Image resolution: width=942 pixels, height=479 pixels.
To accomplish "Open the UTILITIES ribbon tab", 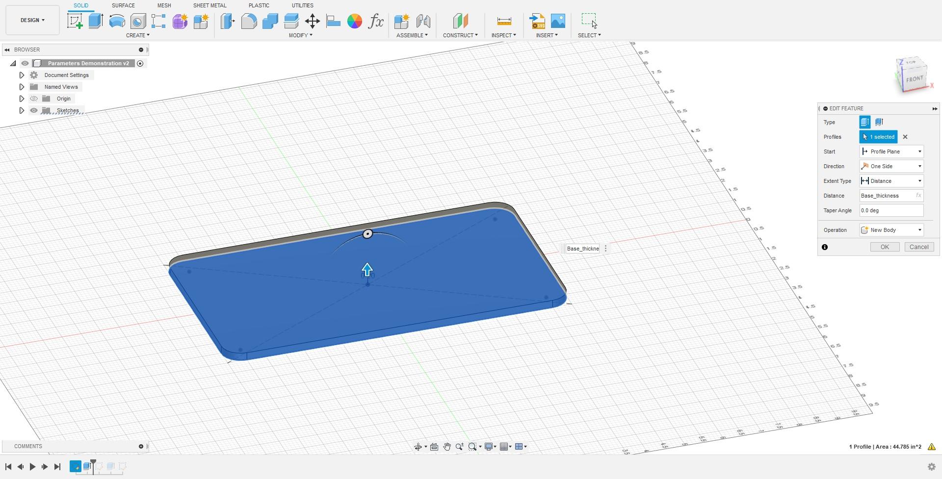I will tap(302, 5).
